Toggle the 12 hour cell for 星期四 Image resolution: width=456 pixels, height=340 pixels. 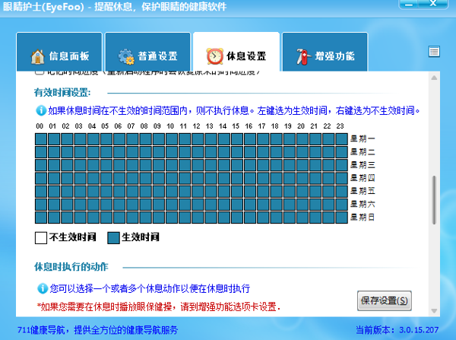197,178
